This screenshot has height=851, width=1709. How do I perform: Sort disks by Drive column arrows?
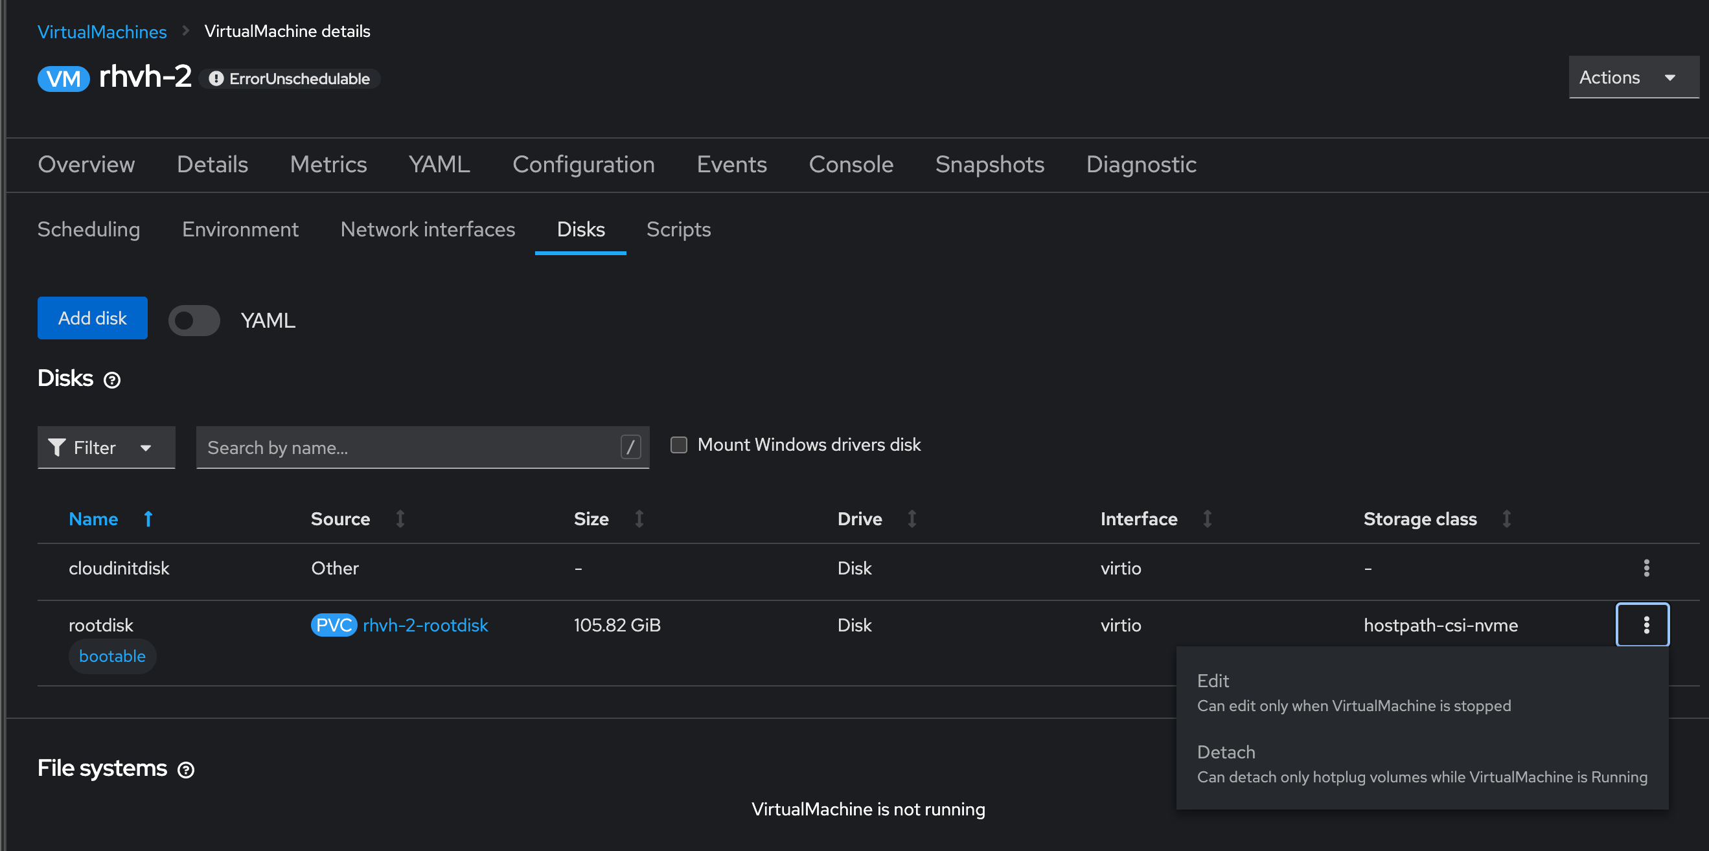[x=912, y=519]
